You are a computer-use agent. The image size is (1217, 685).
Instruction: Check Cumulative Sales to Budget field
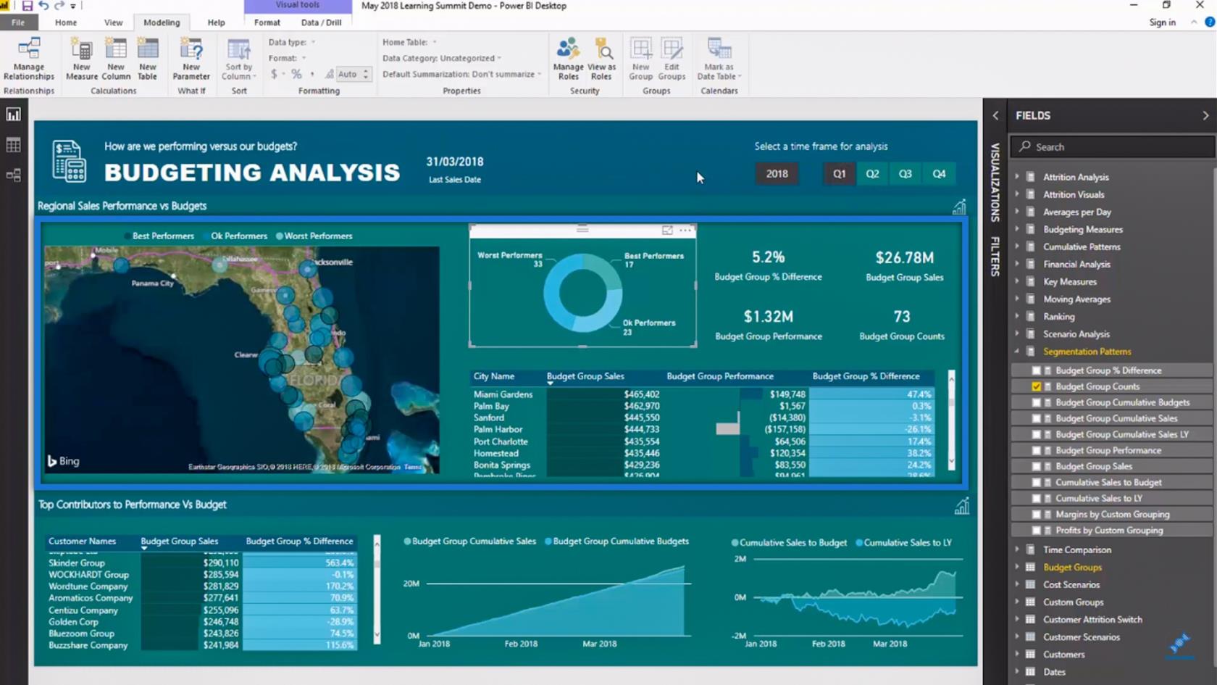pos(1037,482)
